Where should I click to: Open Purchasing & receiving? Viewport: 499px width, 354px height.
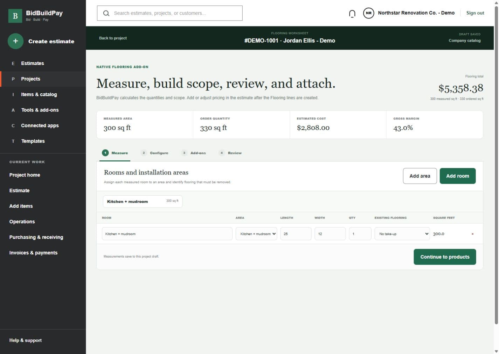(36, 237)
